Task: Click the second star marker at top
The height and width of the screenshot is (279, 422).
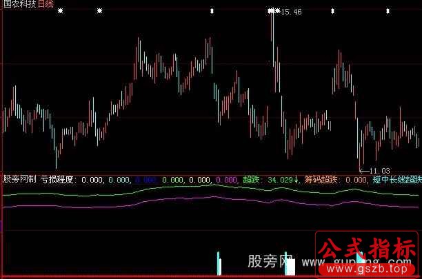Action: [x=100, y=12]
